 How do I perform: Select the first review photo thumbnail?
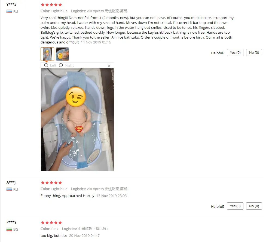[47, 54]
